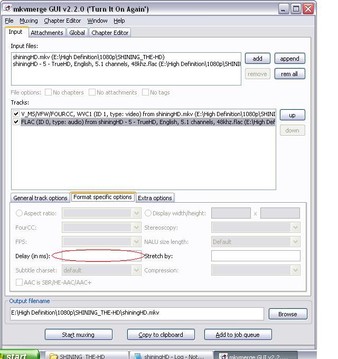Click the mkvmerge title bar app icon
The width and height of the screenshot is (338, 359).
point(7,8)
